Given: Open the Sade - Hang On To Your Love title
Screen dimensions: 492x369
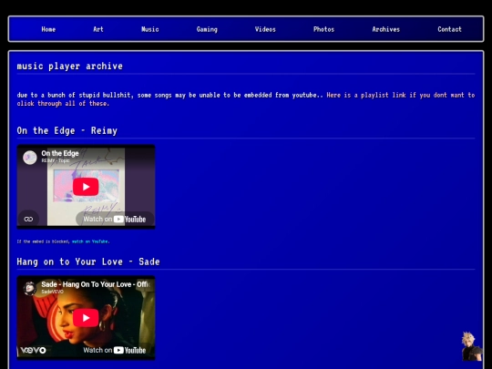Looking at the screenshot, I should pos(96,284).
